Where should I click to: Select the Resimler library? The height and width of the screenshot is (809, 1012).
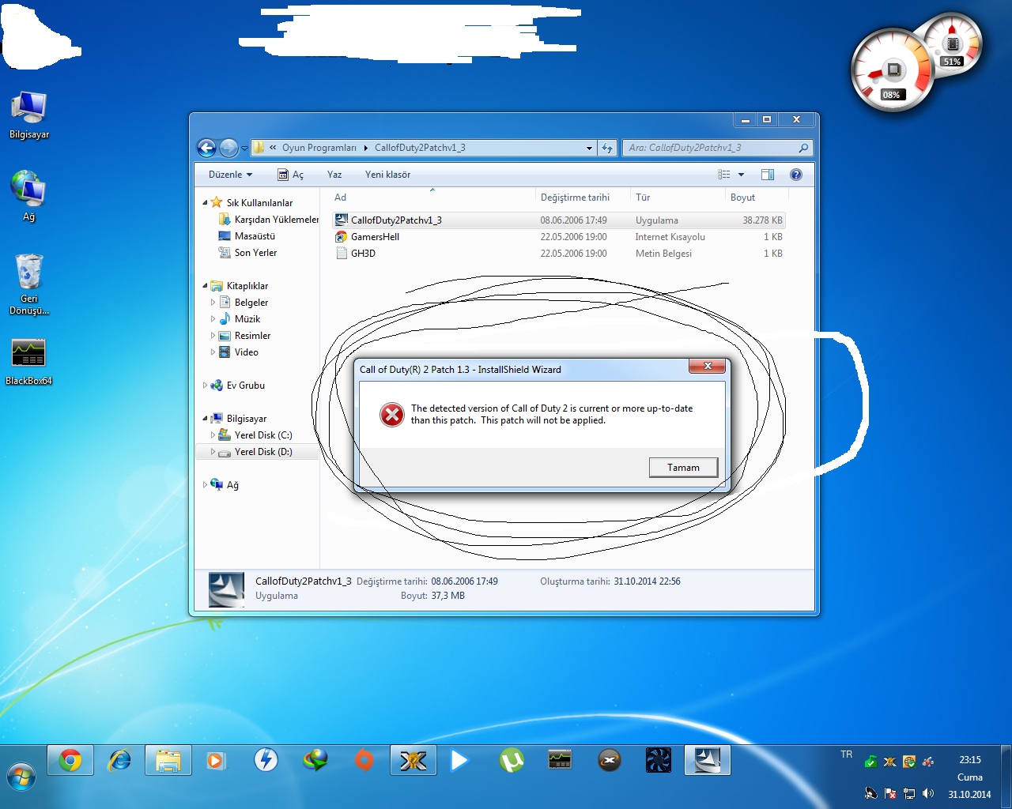[244, 336]
